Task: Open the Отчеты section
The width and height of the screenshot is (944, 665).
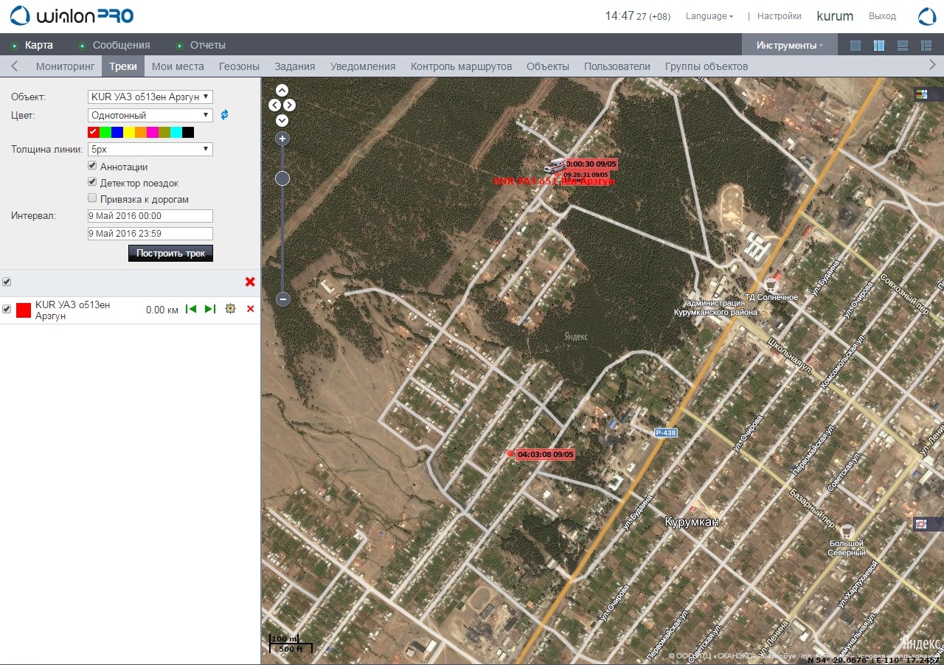Action: click(x=207, y=46)
